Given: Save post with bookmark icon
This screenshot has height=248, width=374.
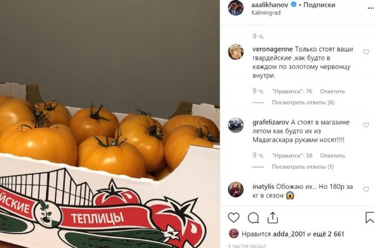Looking at the screenshot, I should [x=370, y=217].
